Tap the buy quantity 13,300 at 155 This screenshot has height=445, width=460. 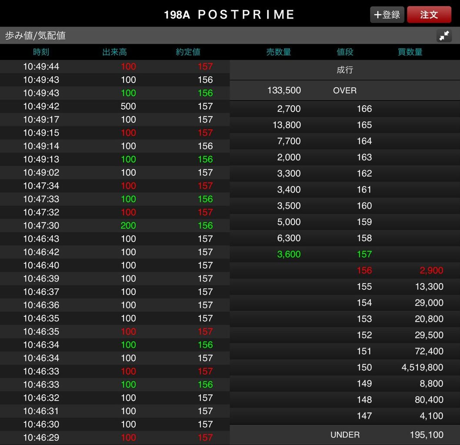[429, 286]
